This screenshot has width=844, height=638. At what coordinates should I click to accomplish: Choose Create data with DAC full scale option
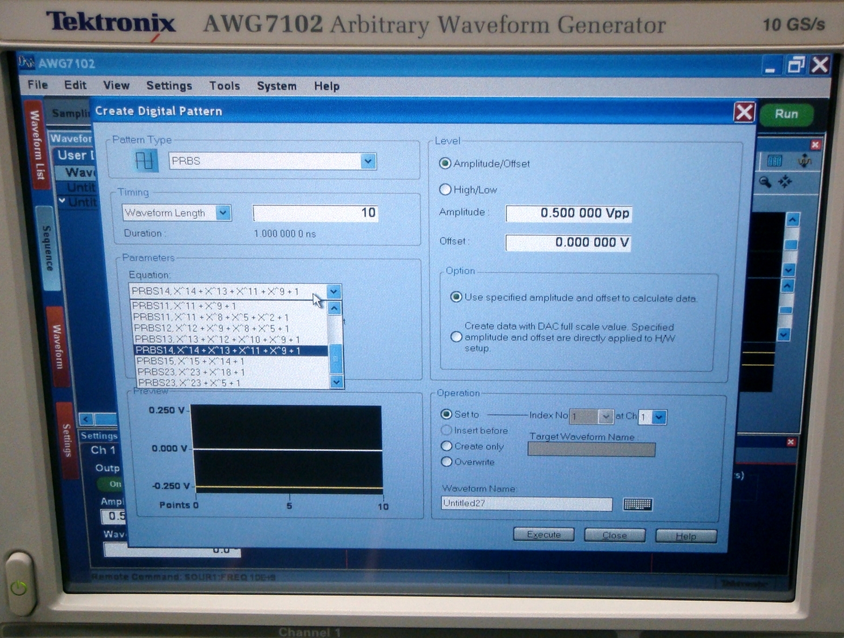pyautogui.click(x=456, y=337)
